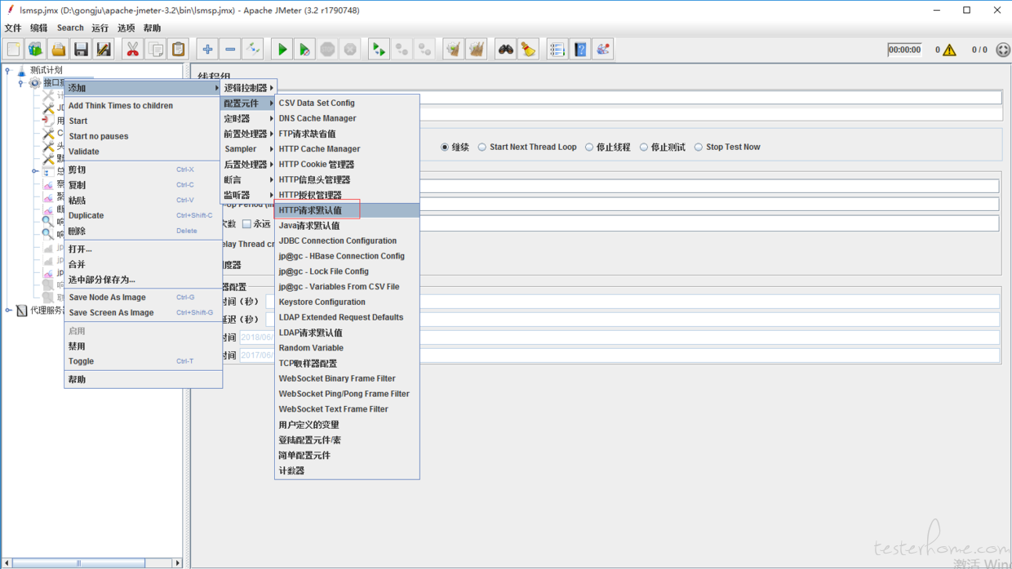Click Start no pauses context entry
This screenshot has height=569, width=1012.
143,136
